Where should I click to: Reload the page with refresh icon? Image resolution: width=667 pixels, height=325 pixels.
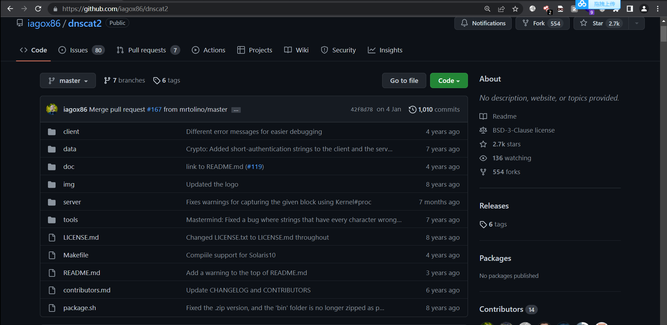[38, 9]
